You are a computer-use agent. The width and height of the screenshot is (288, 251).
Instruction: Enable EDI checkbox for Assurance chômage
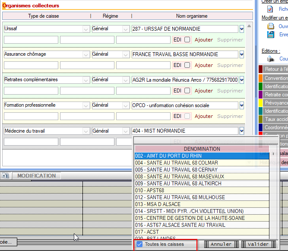pyautogui.click(x=187, y=65)
